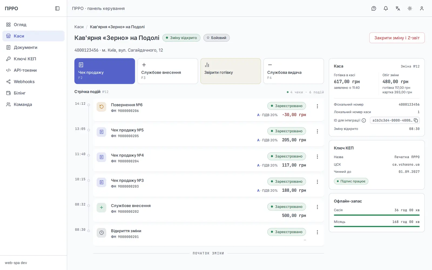The height and width of the screenshot is (270, 432).
Task: Click the ПРРО logo text
Action: click(11, 8)
